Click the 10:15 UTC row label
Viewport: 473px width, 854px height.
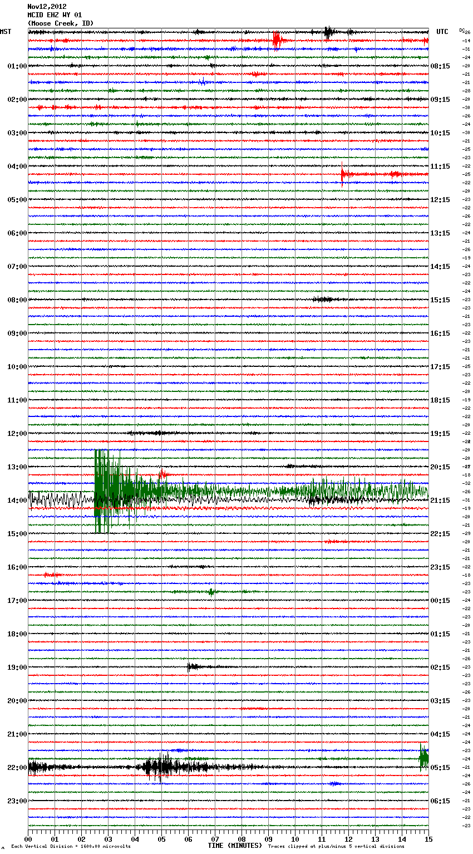[440, 133]
